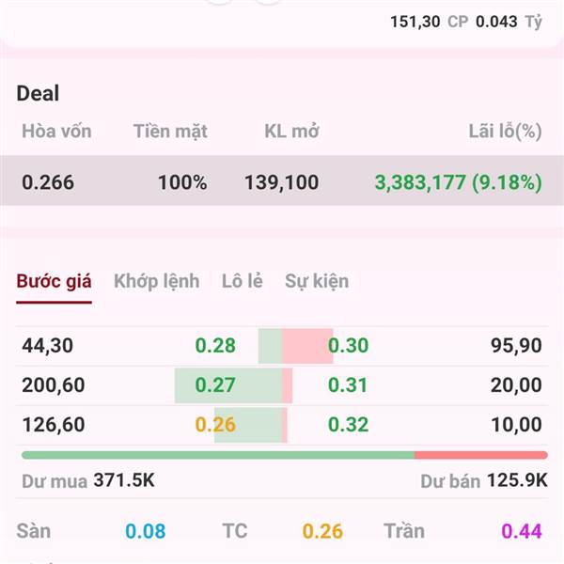This screenshot has width=564, height=564.
Task: Click the Sàn floor price 0.08
Action: pos(146,531)
